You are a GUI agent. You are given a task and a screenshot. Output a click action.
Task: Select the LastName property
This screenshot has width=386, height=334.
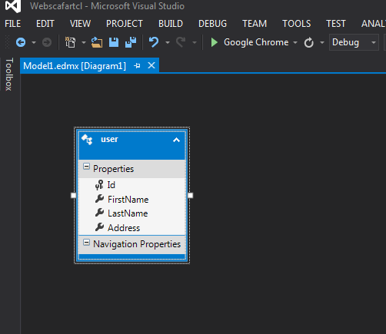[x=128, y=213]
